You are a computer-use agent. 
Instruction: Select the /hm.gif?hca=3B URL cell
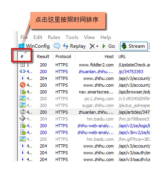134,139
